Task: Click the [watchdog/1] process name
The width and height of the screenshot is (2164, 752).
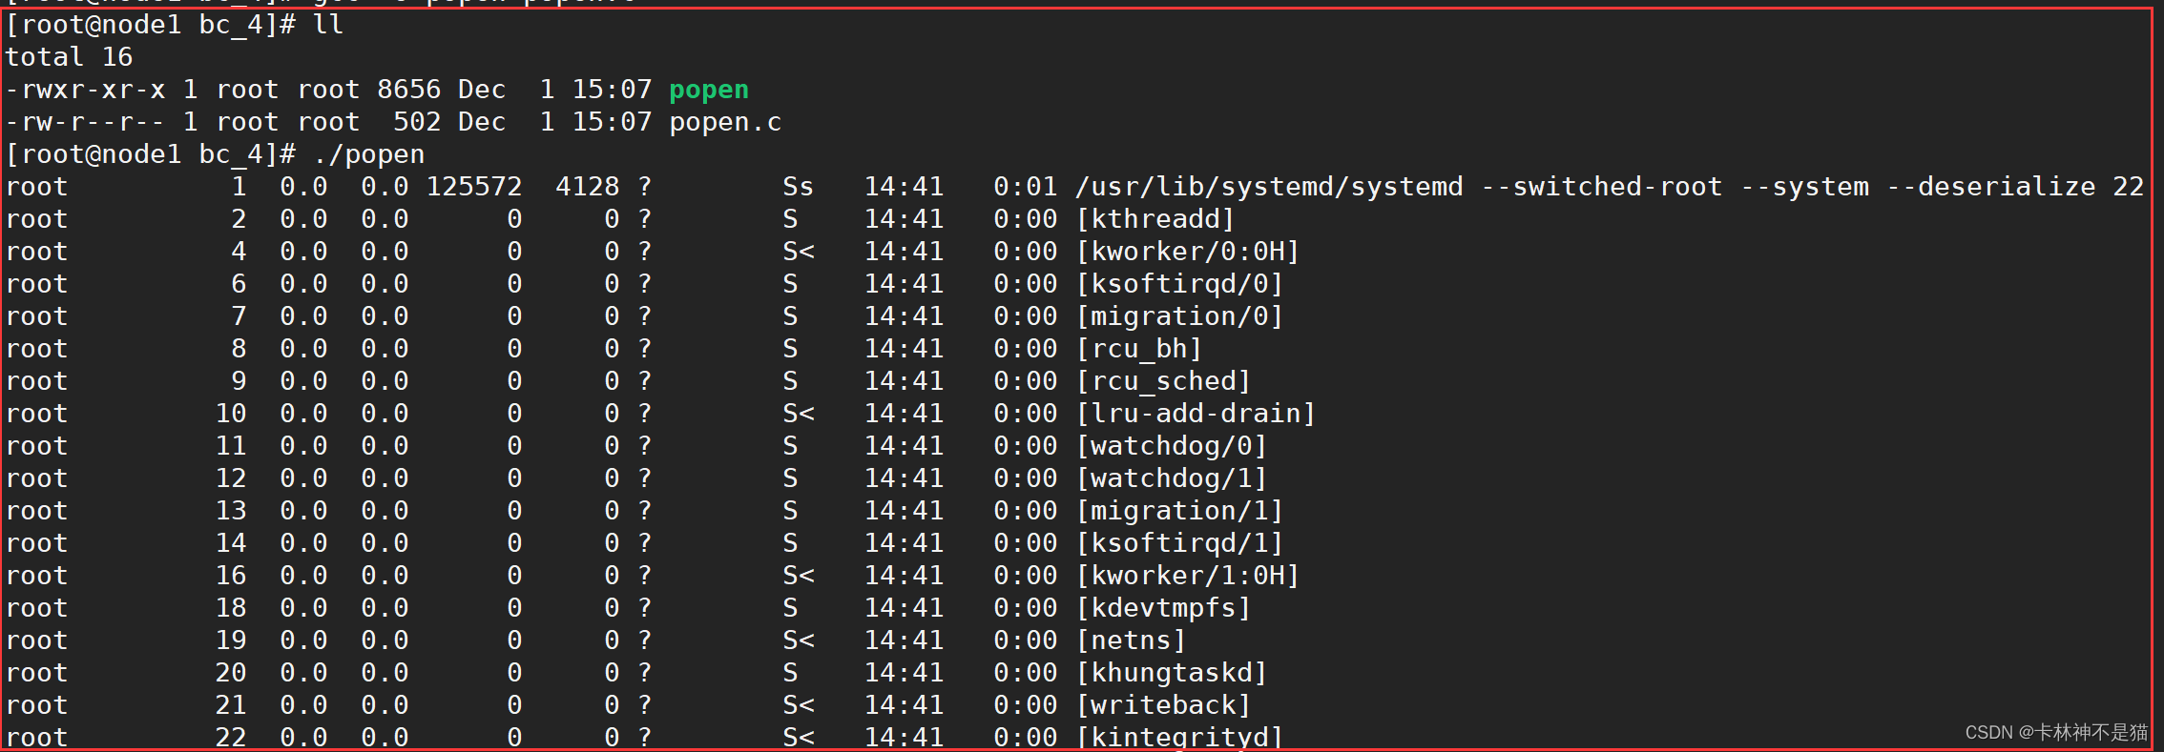Action: pos(1172,478)
